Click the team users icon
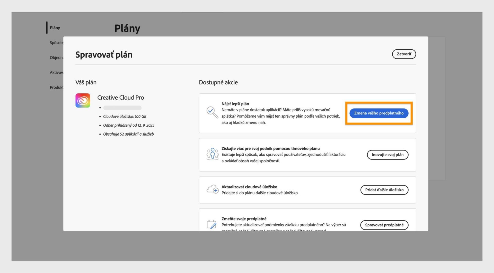 pyautogui.click(x=212, y=154)
